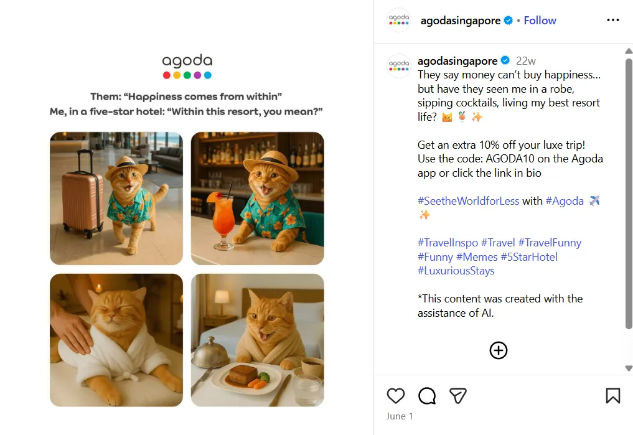The width and height of the screenshot is (633, 435).
Task: Like the post with the heart icon
Action: click(396, 396)
